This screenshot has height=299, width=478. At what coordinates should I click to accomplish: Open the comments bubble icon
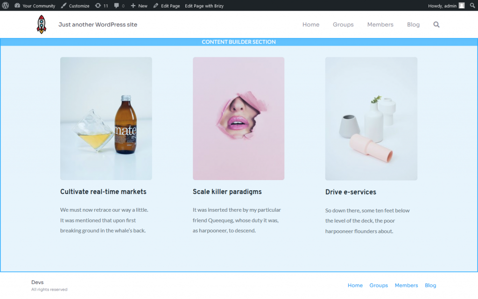[116, 6]
